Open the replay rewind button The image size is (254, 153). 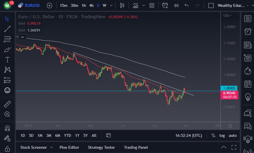[176, 5]
